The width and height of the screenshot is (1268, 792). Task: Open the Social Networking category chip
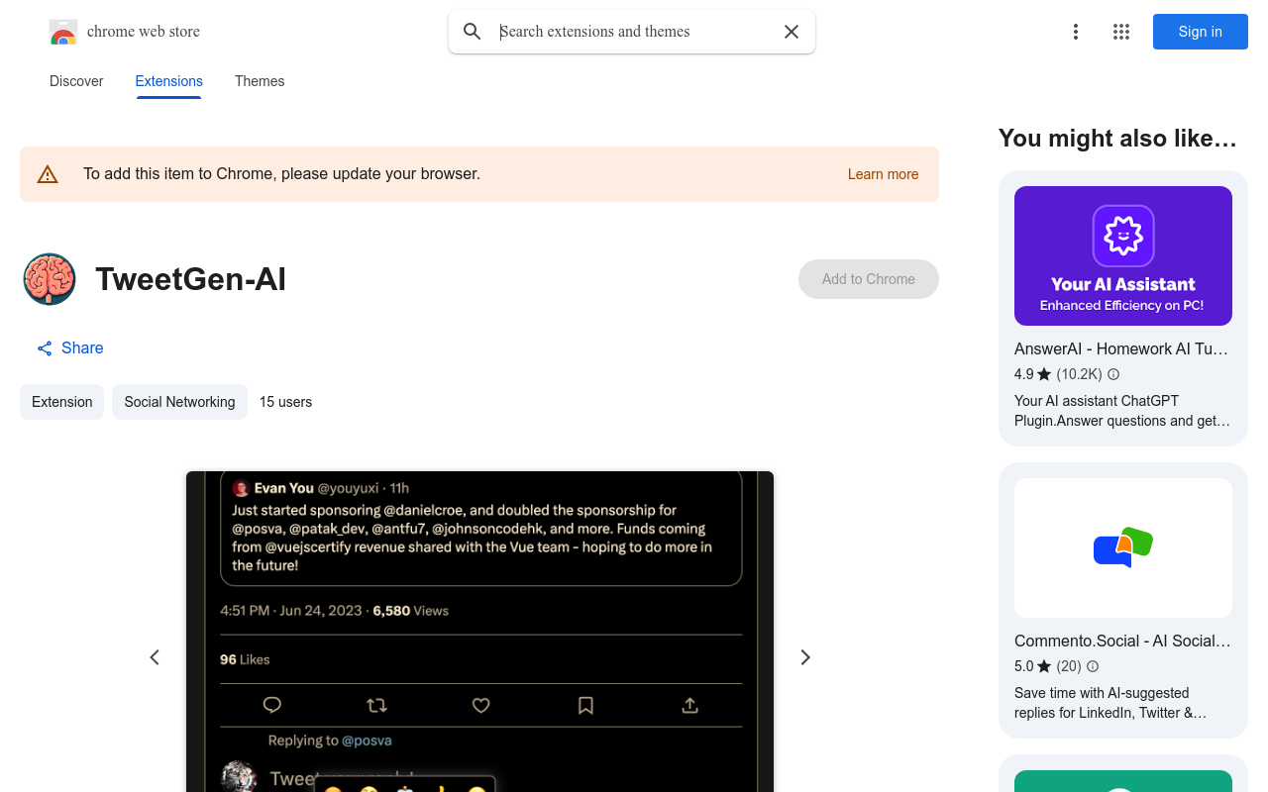click(179, 402)
